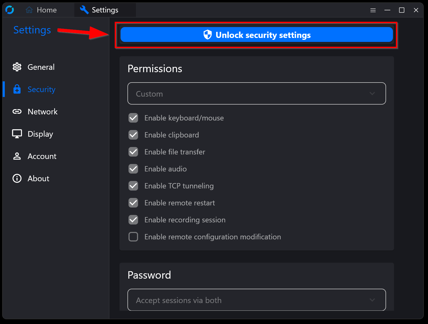428x324 pixels.
Task: Click the Account person icon
Action: 17,156
